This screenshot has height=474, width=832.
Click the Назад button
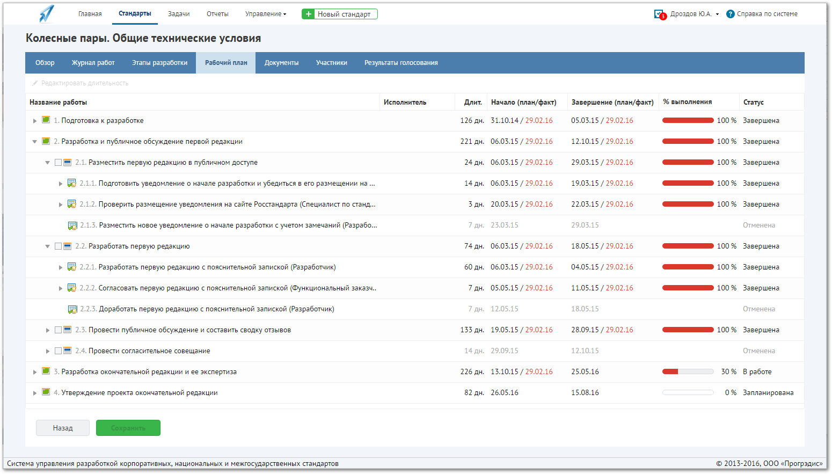point(63,428)
